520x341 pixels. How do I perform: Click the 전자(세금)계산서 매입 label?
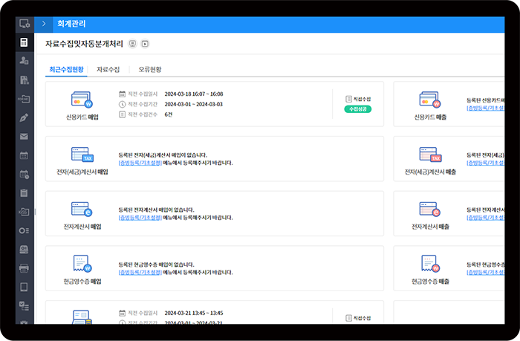tap(82, 172)
